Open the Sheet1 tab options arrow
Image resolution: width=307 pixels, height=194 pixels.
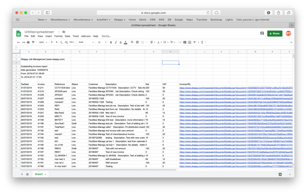click(x=45, y=175)
